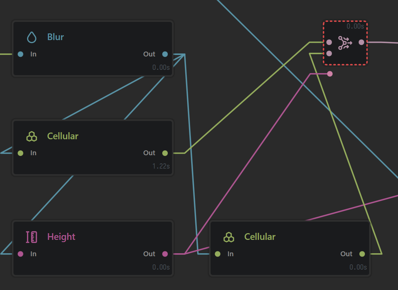Click the second input port of dashed node
The width and height of the screenshot is (398, 290).
click(329, 53)
